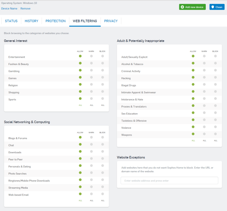227x211 pixels.
Task: Click the Clean button
Action: click(217, 7)
